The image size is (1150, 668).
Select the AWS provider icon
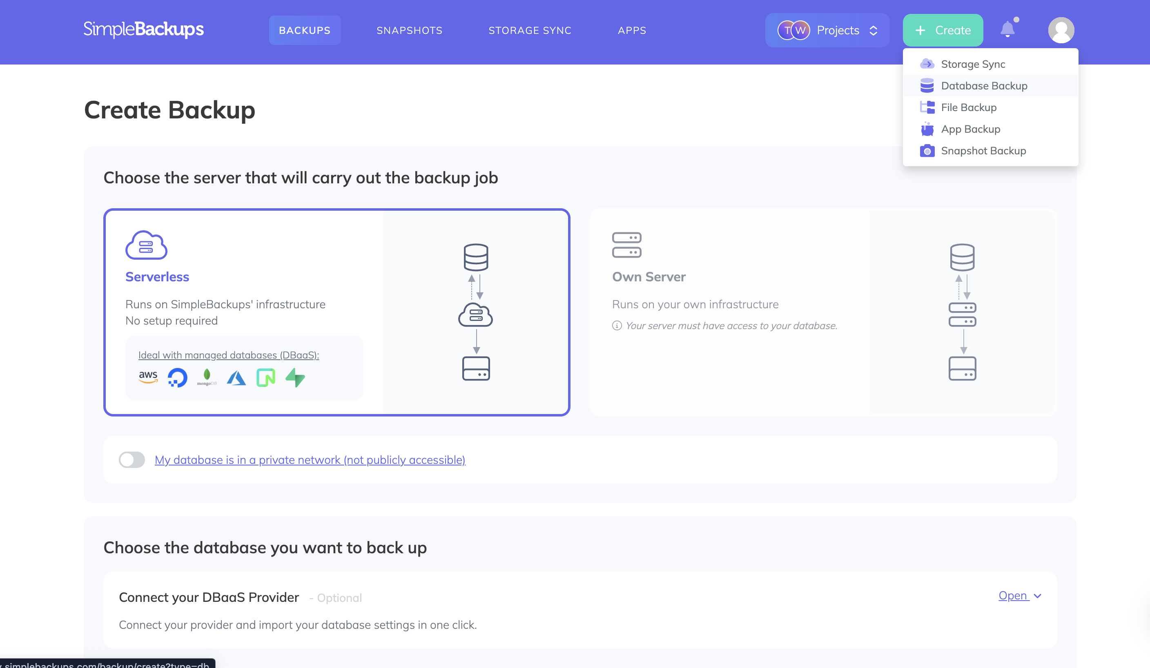[x=147, y=377]
